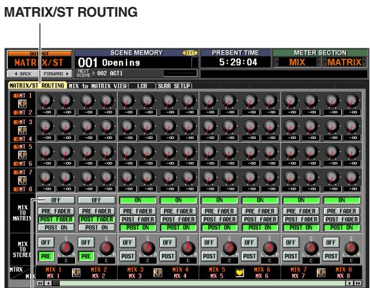
Task: Click the POST button for MIX 4 to stereo
Action: [168, 256]
